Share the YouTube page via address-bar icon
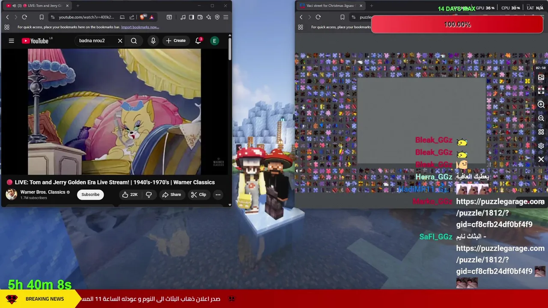 [131, 17]
